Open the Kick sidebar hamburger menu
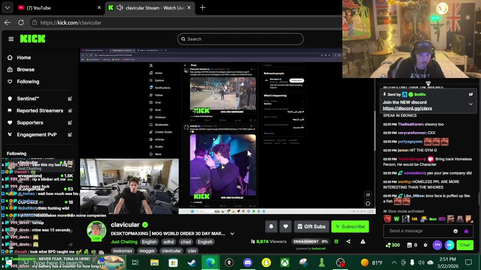The height and width of the screenshot is (270, 481). pos(11,39)
